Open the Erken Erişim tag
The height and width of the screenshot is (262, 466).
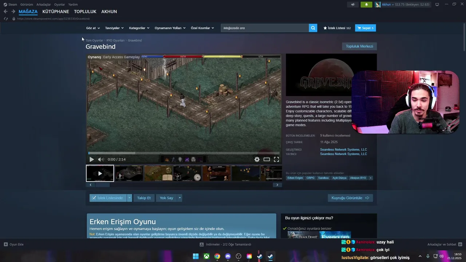295,178
